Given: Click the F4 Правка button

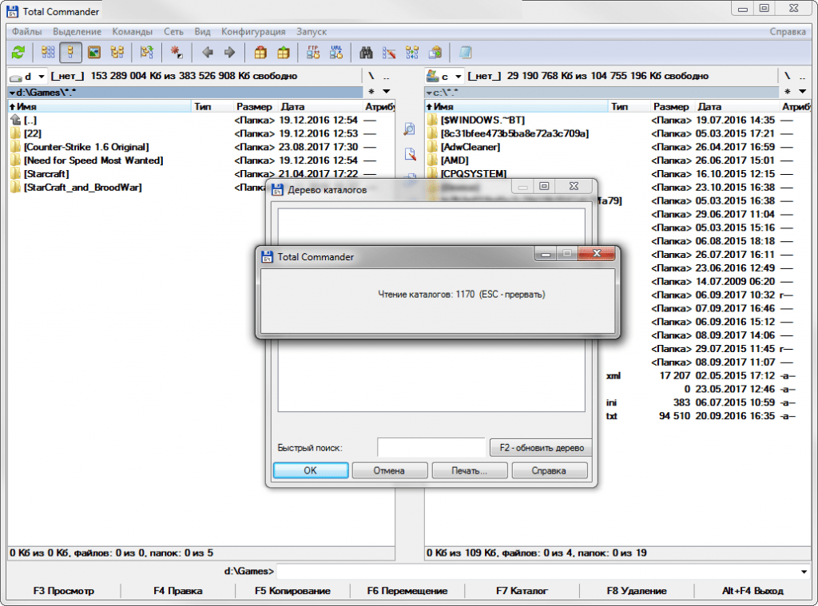Looking at the screenshot, I should [178, 591].
